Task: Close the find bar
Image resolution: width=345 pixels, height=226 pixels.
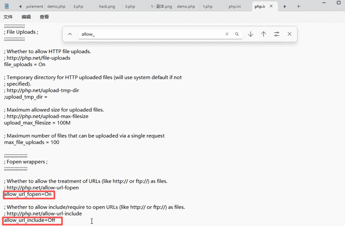Action: click(x=290, y=34)
